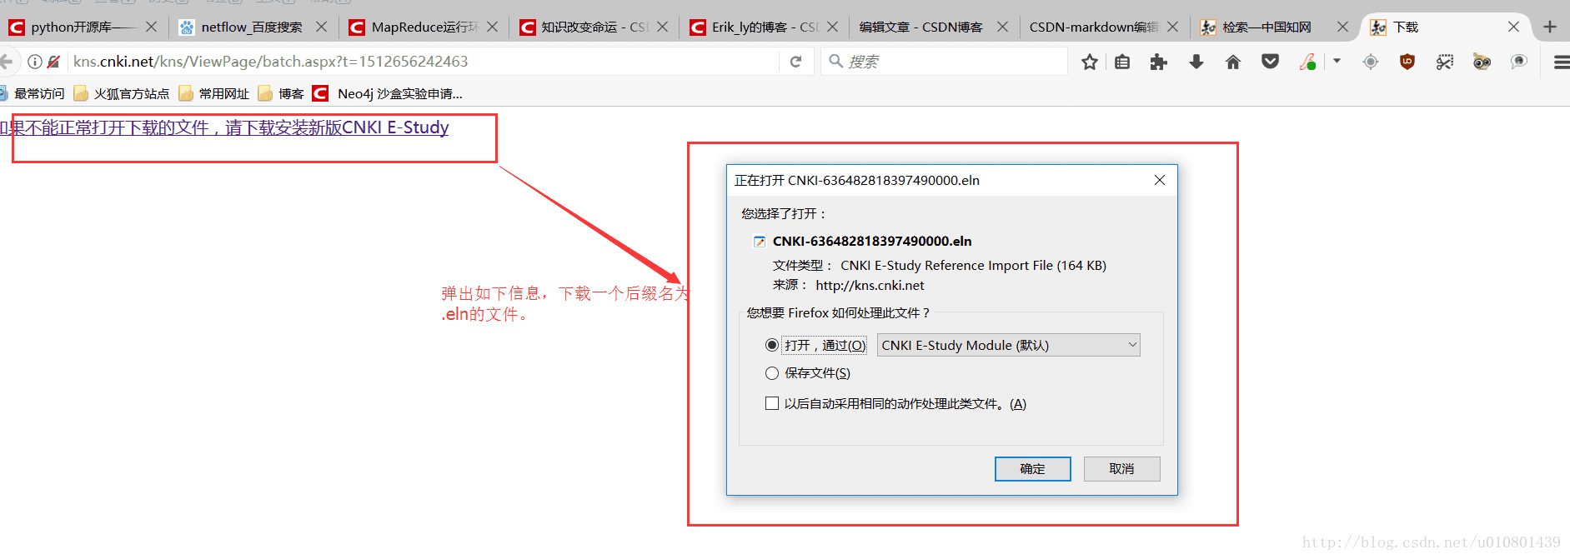This screenshot has height=559, width=1570.
Task: Check 以后自动采用相同的动作处理此类文件
Action: [772, 403]
